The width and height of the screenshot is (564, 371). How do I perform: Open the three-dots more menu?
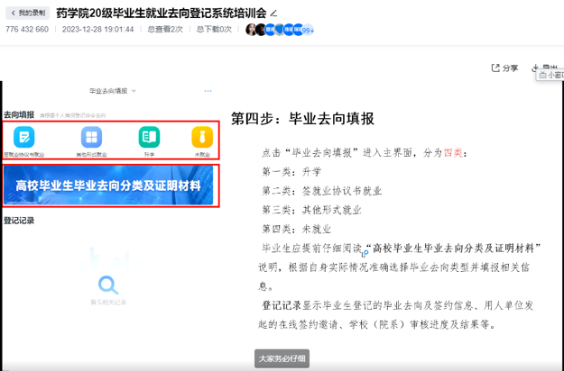208,91
